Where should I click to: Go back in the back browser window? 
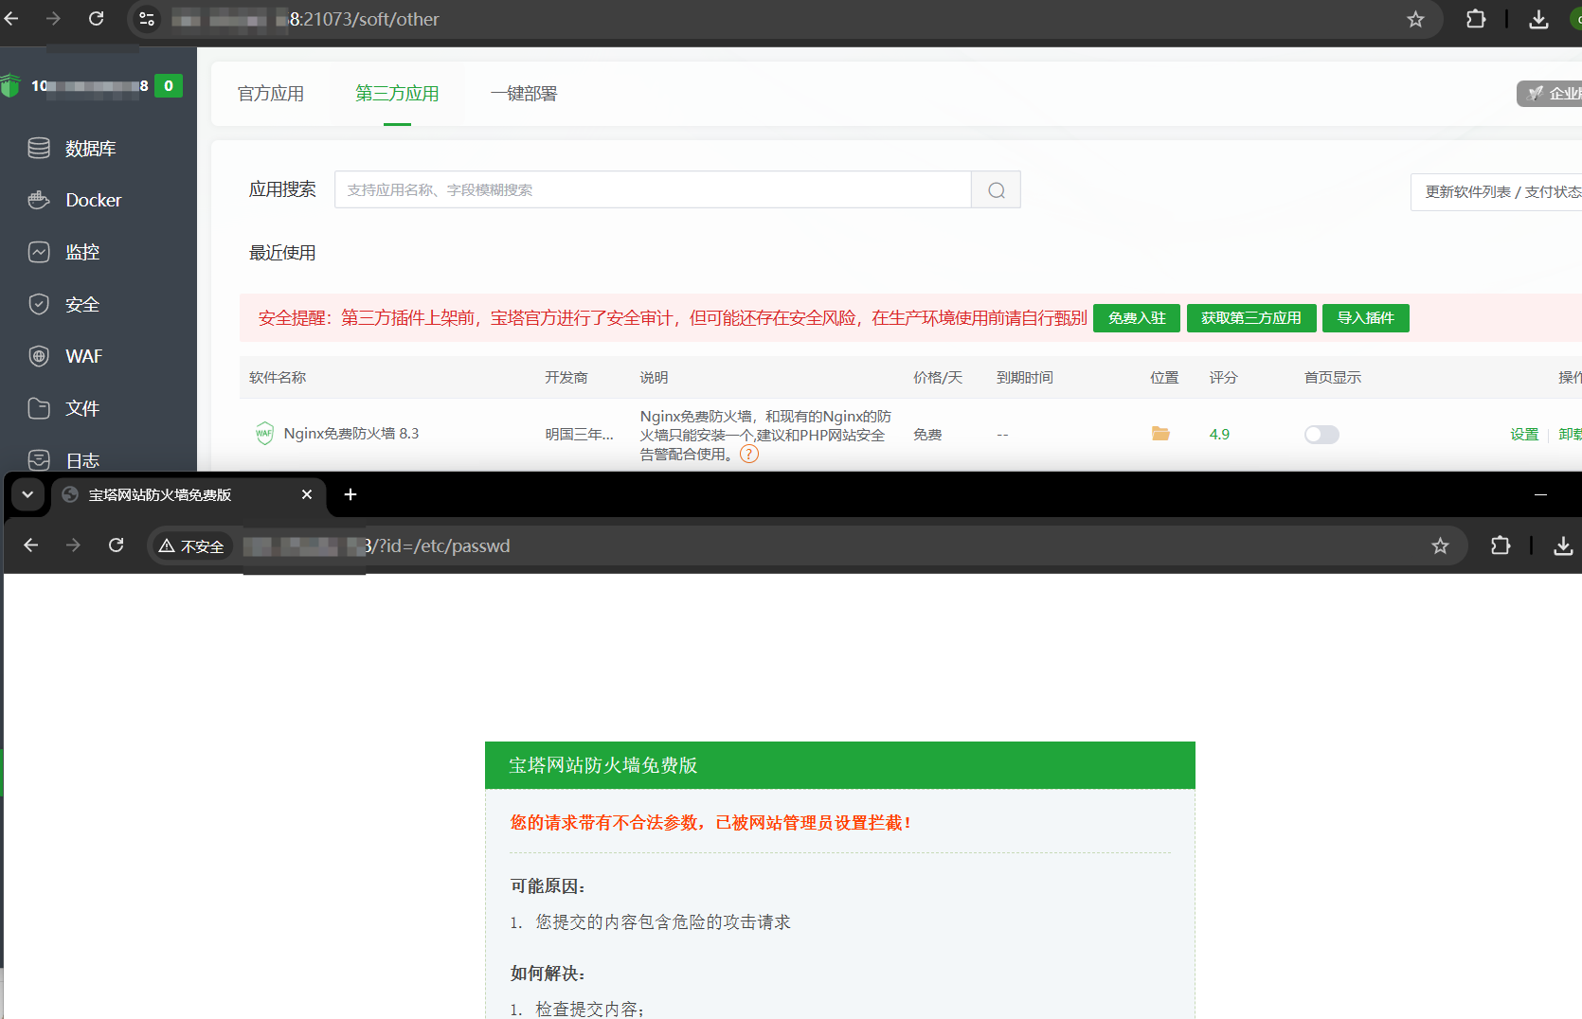coord(11,19)
